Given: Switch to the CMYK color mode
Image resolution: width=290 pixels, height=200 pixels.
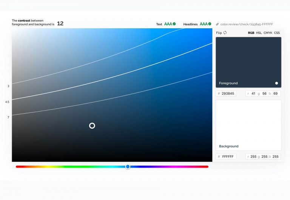Looking at the screenshot, I should point(268,33).
